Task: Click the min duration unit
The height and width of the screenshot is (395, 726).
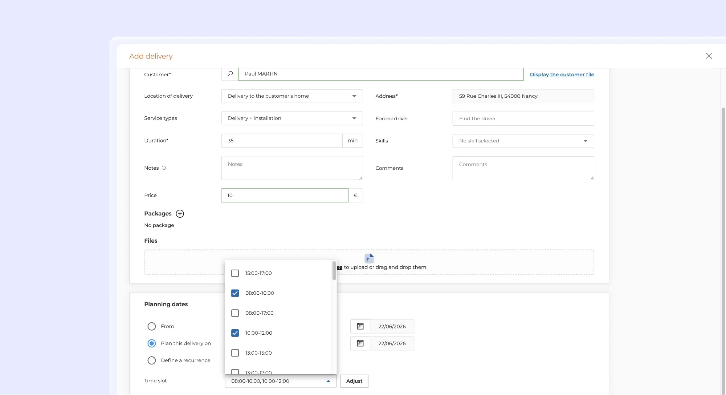Action: click(x=352, y=141)
